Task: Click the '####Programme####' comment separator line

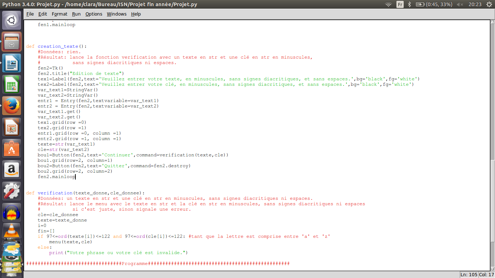Action: point(158,264)
